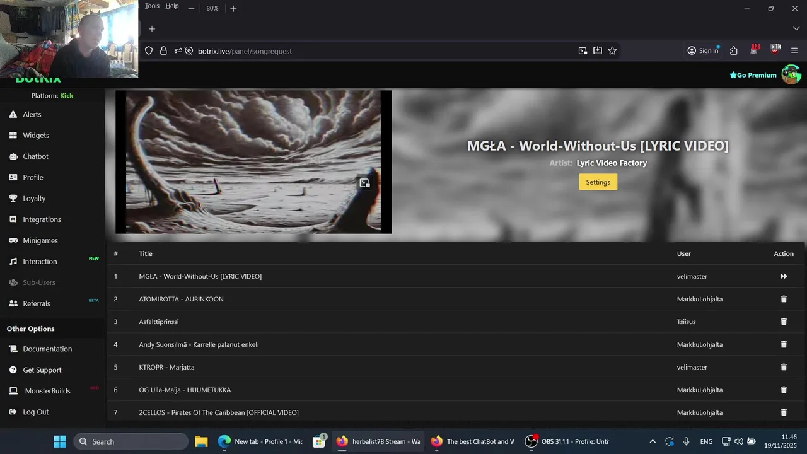
Task: Open Get Support in the sidebar
Action: coord(42,370)
